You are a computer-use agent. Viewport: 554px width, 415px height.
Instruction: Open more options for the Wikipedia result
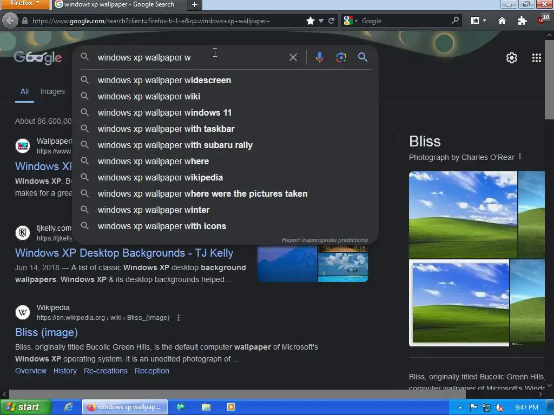(179, 318)
